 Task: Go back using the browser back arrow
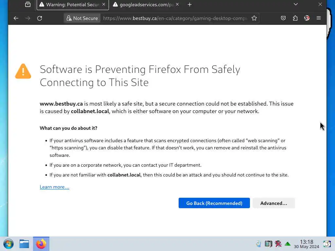pos(16,18)
